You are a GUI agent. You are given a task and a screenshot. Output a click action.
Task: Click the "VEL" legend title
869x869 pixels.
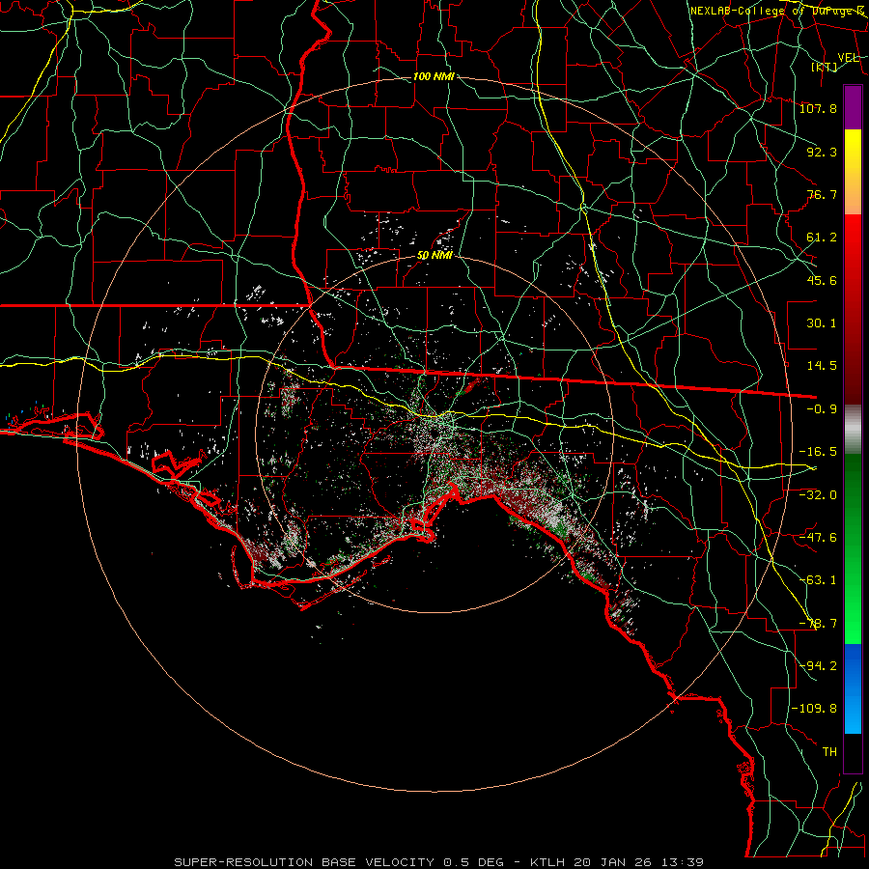848,58
